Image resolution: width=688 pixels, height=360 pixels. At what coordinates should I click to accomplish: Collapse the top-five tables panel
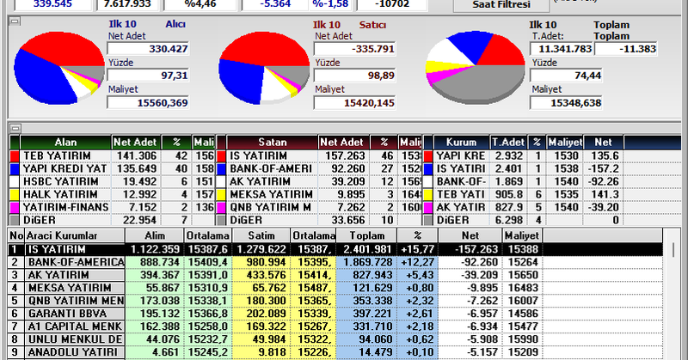pyautogui.click(x=15, y=129)
